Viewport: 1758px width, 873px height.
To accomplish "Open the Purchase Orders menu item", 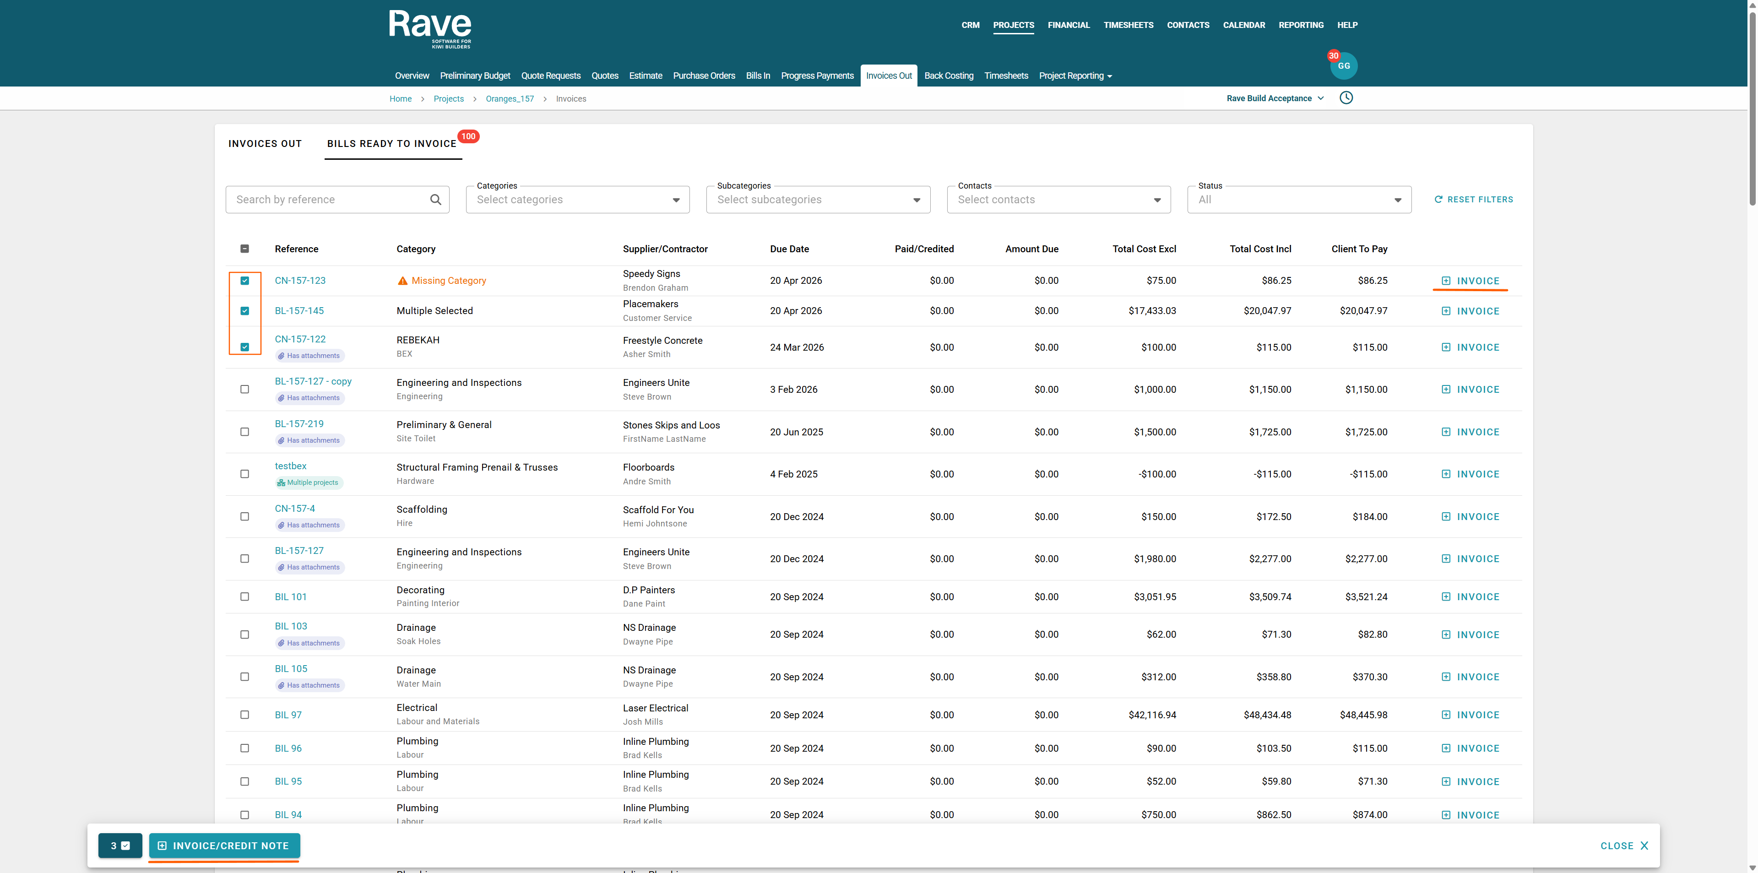I will tap(704, 76).
